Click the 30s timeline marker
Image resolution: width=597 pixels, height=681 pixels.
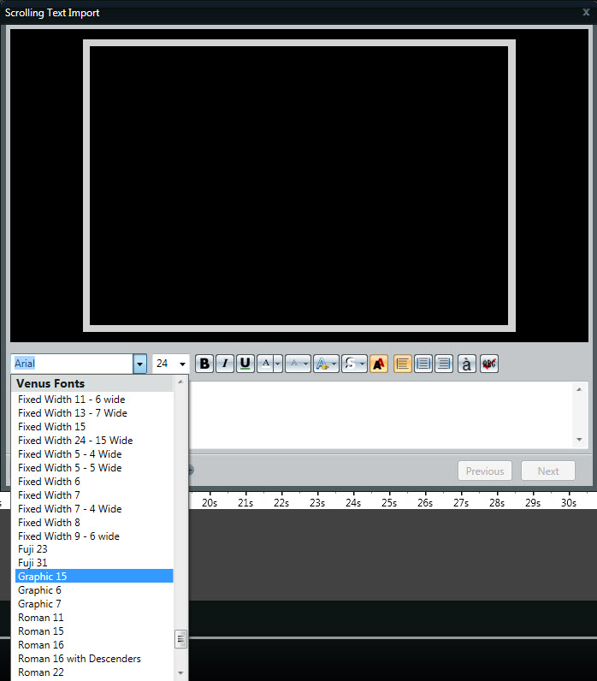pyautogui.click(x=569, y=502)
